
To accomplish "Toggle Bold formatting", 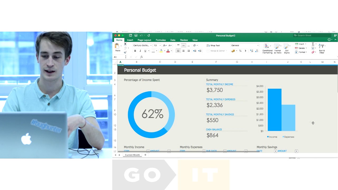I will [135, 51].
